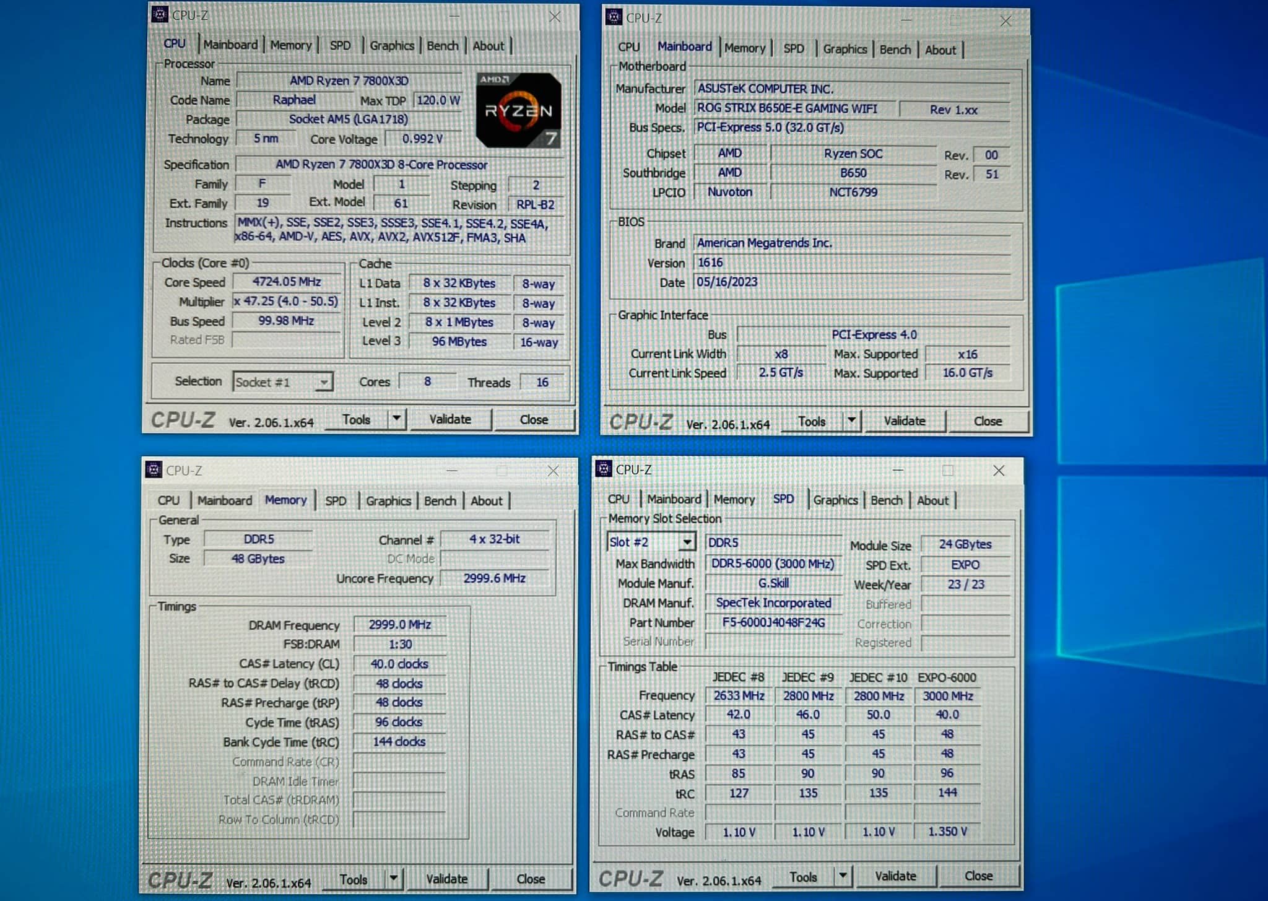
Task: Switch to CPU tab in the SPD window
Action: (x=619, y=499)
